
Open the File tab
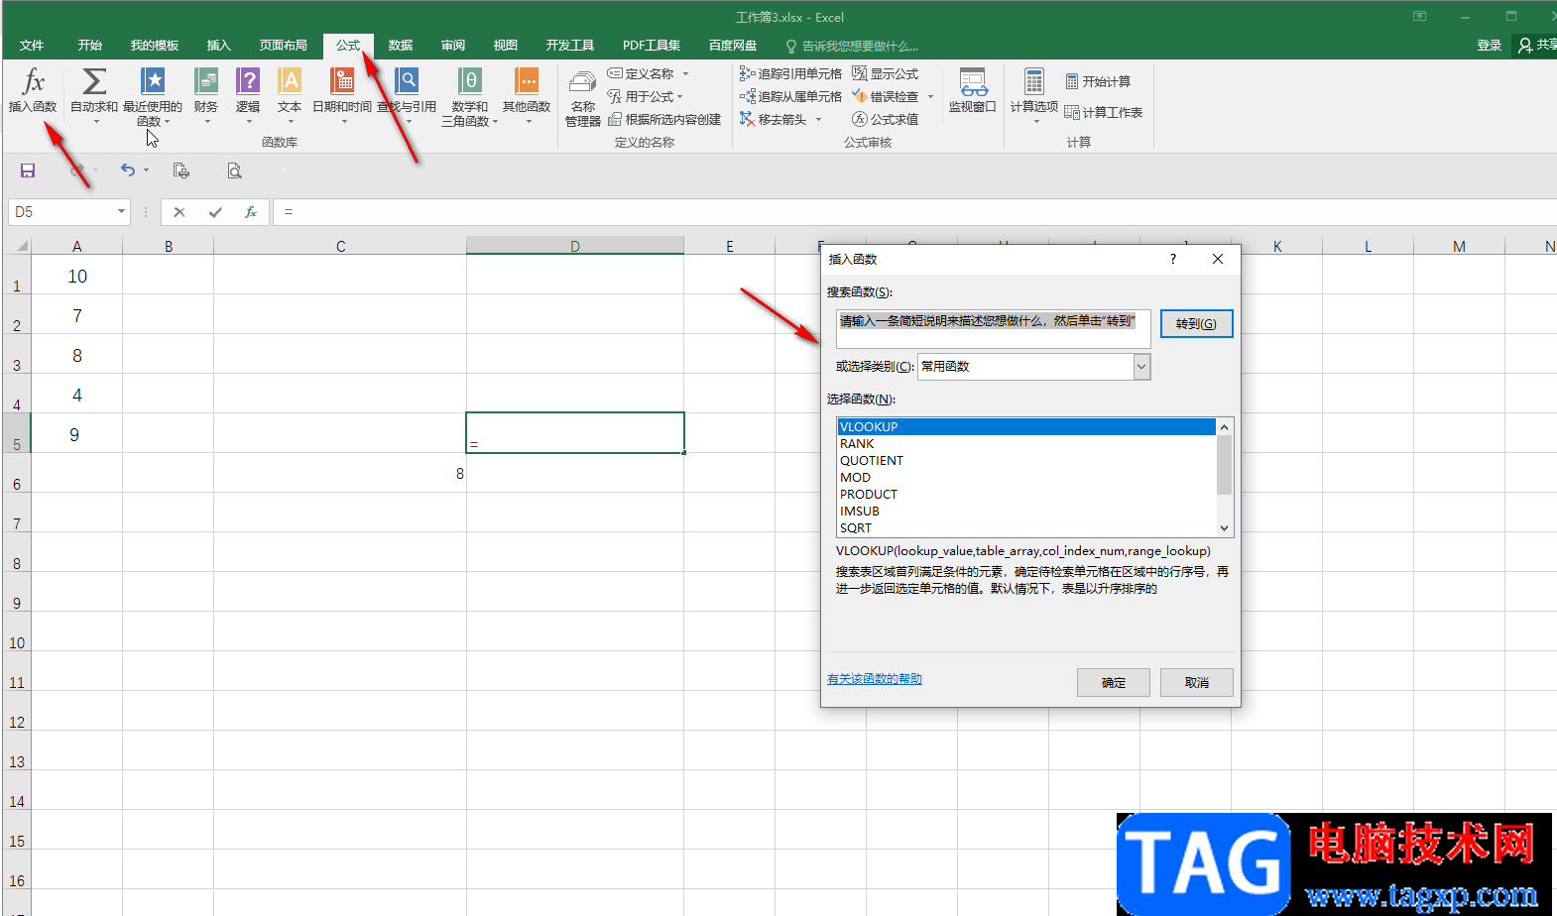[x=32, y=46]
